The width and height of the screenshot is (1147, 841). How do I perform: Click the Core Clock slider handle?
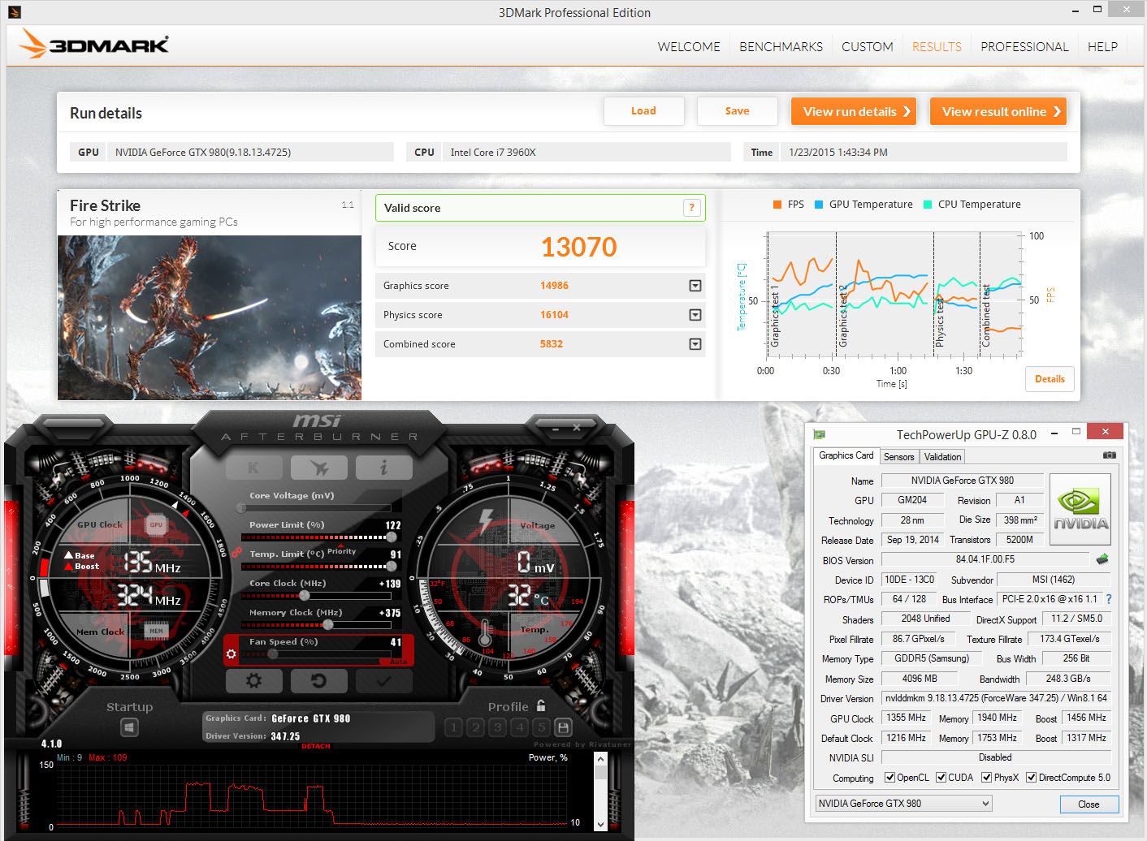(305, 595)
